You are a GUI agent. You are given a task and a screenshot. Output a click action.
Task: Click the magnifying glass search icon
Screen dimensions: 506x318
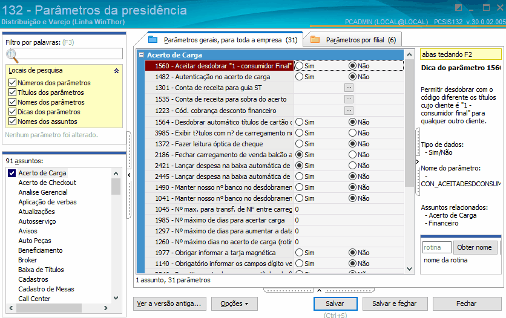(x=12, y=56)
